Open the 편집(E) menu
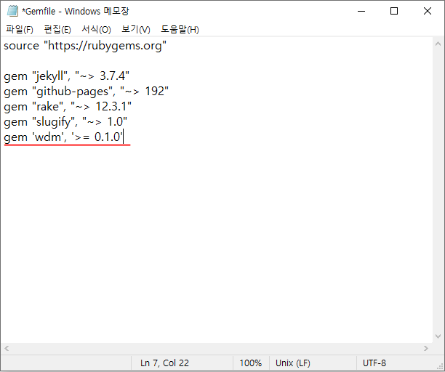Screen dimensions: 445x372 click(x=57, y=30)
